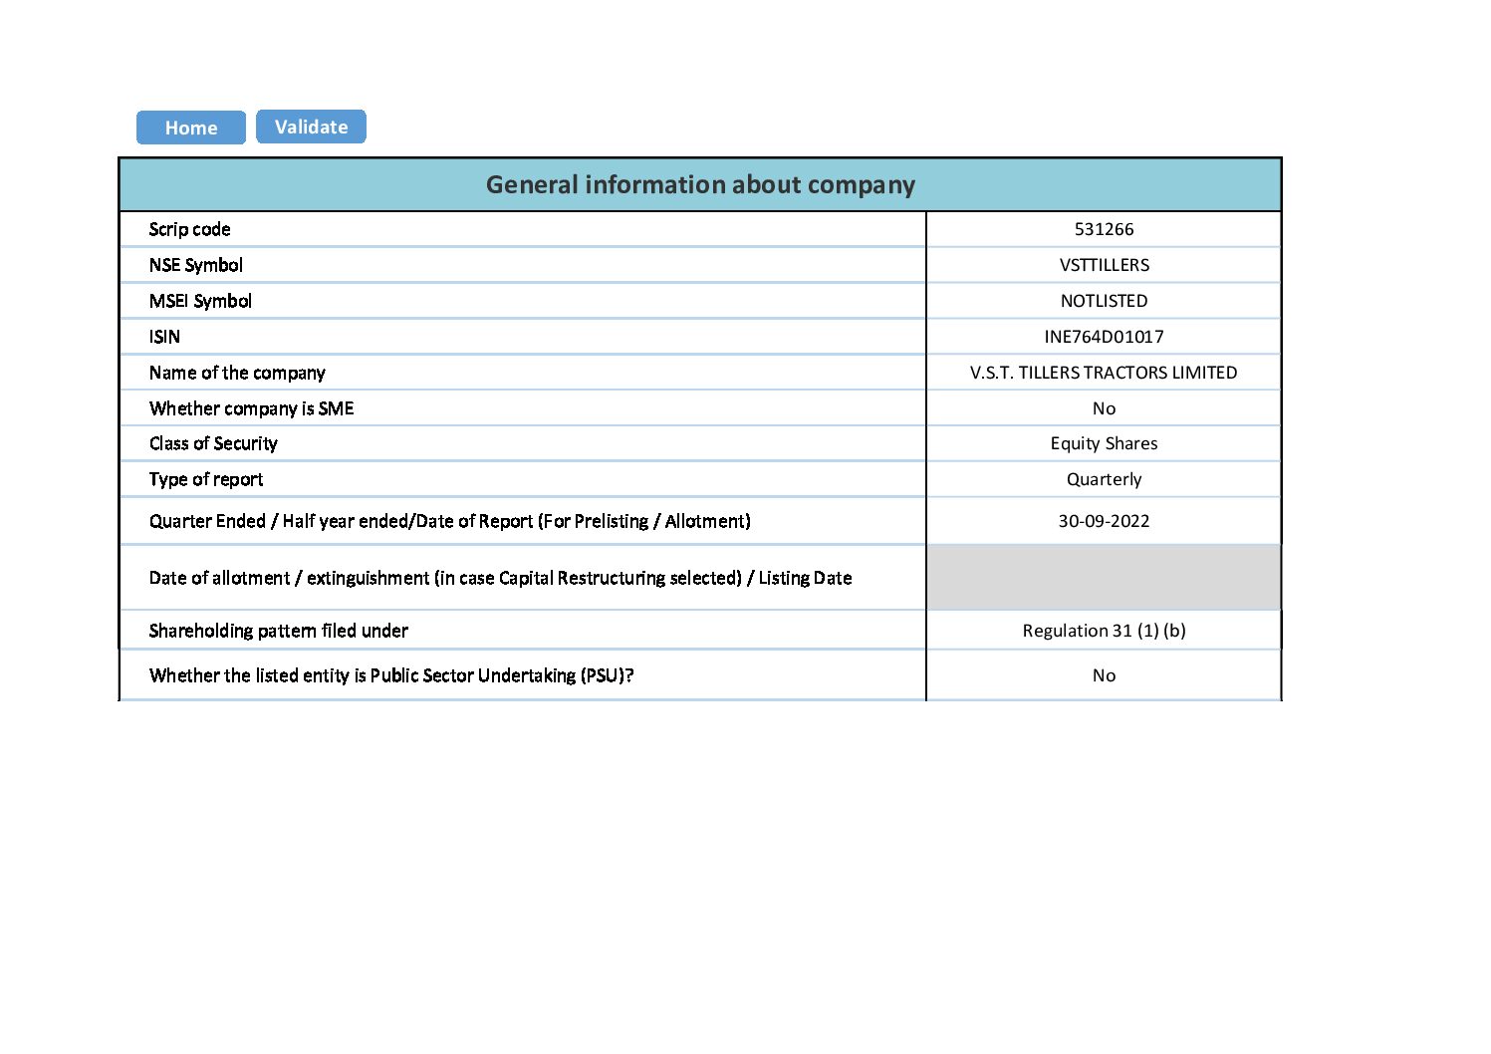Click the quarter ended date 30-09-2022
Screen dimensions: 1491x1054
point(1103,521)
